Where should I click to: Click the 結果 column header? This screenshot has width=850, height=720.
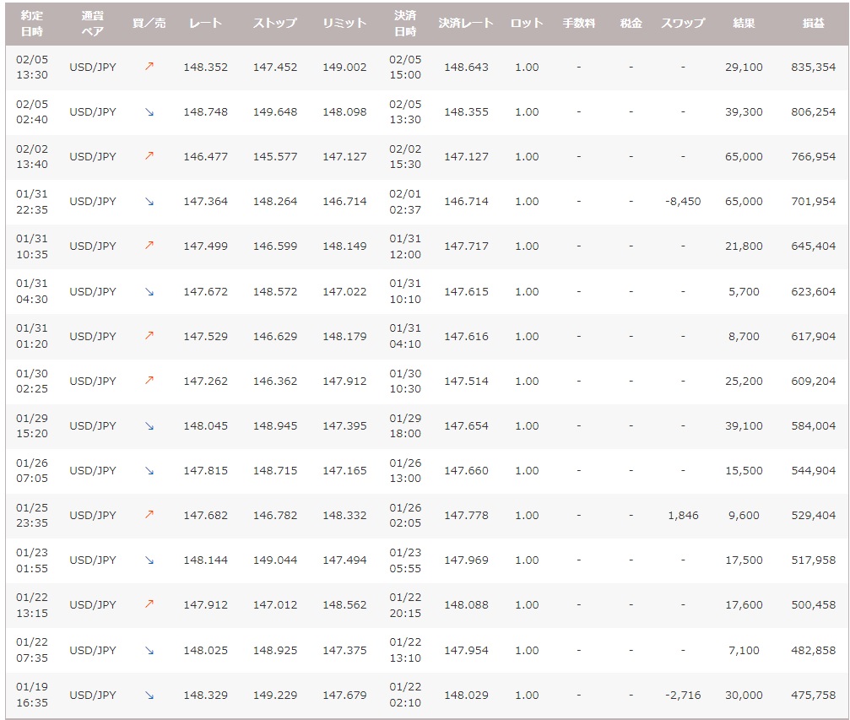pyautogui.click(x=743, y=23)
